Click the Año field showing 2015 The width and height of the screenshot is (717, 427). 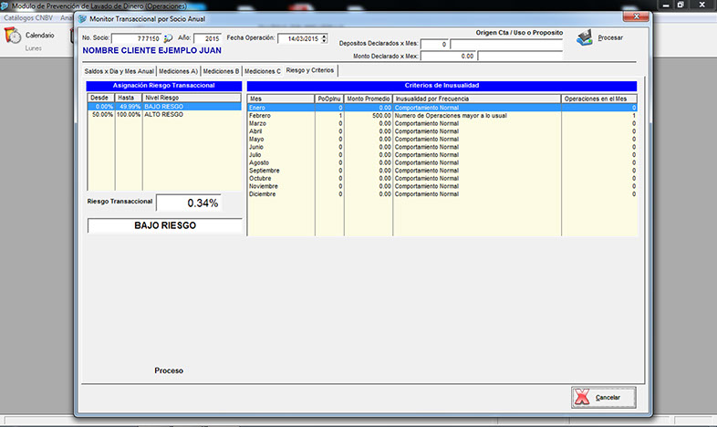(x=207, y=39)
